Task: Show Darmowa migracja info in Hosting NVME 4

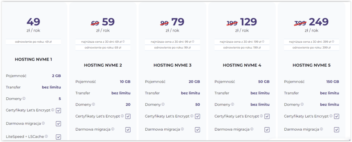Action: pos(252,129)
